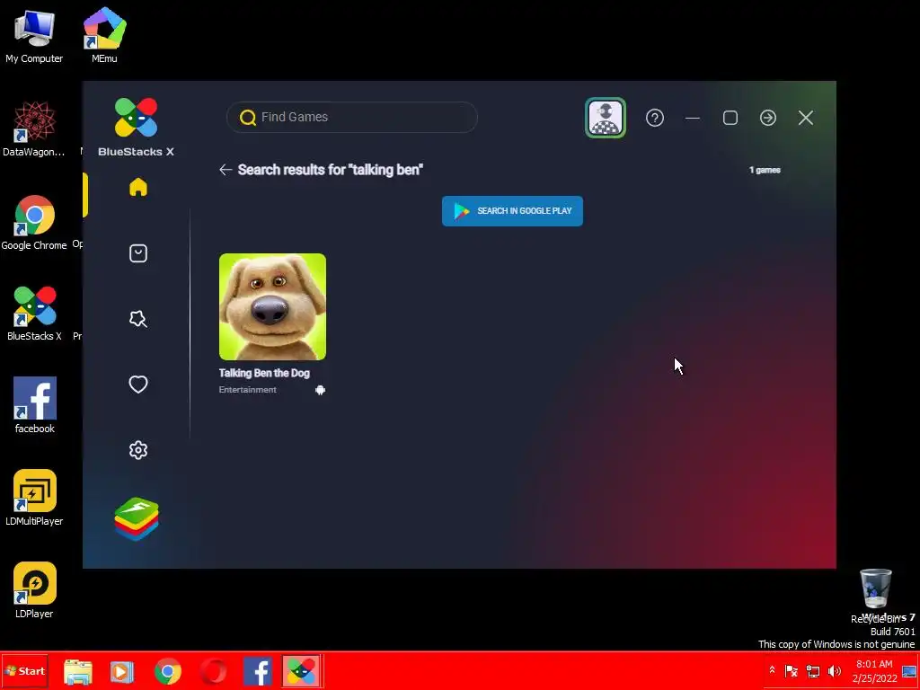
Task: Close the BlueStacks X window
Action: point(806,118)
